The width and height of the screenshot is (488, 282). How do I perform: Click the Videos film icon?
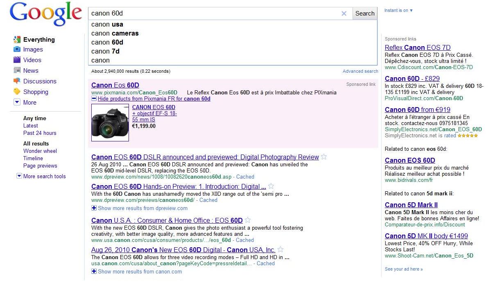tap(17, 60)
